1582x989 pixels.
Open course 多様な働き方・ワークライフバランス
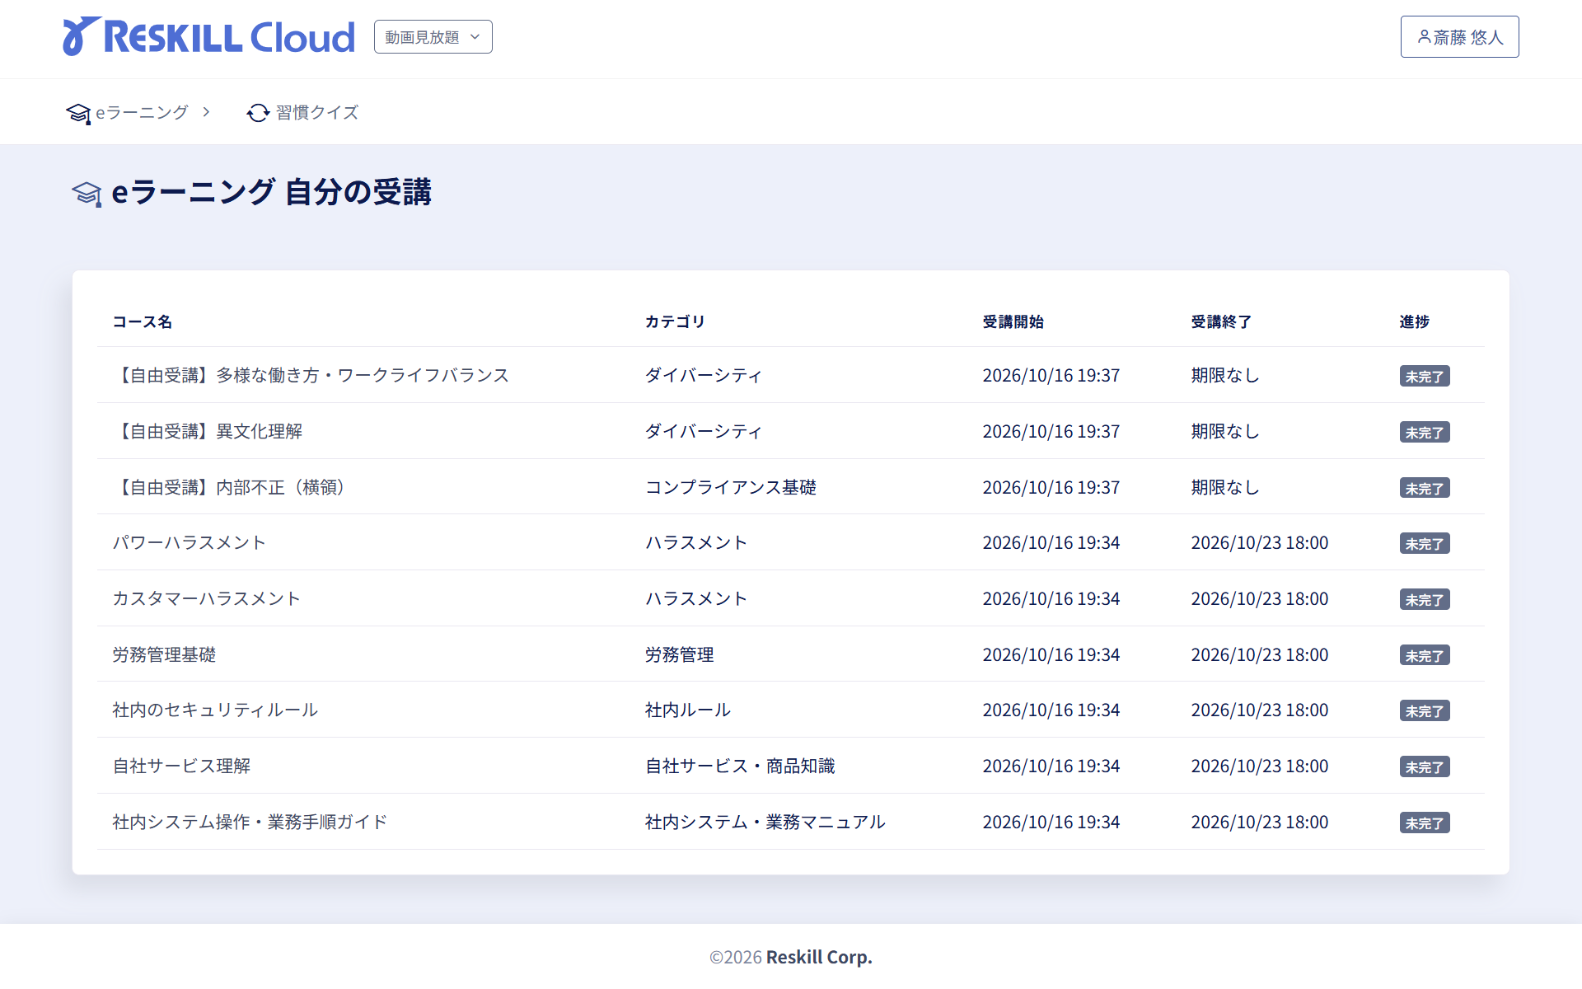(x=311, y=375)
